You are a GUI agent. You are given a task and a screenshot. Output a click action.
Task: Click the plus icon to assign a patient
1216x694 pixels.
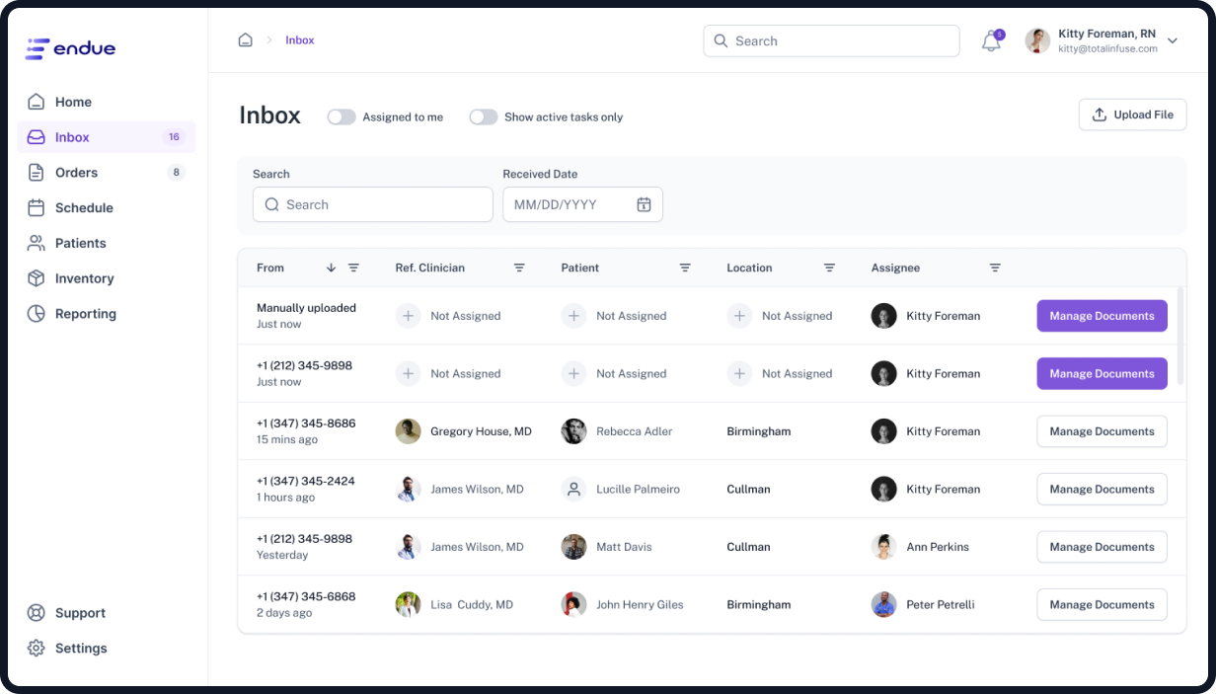(573, 316)
